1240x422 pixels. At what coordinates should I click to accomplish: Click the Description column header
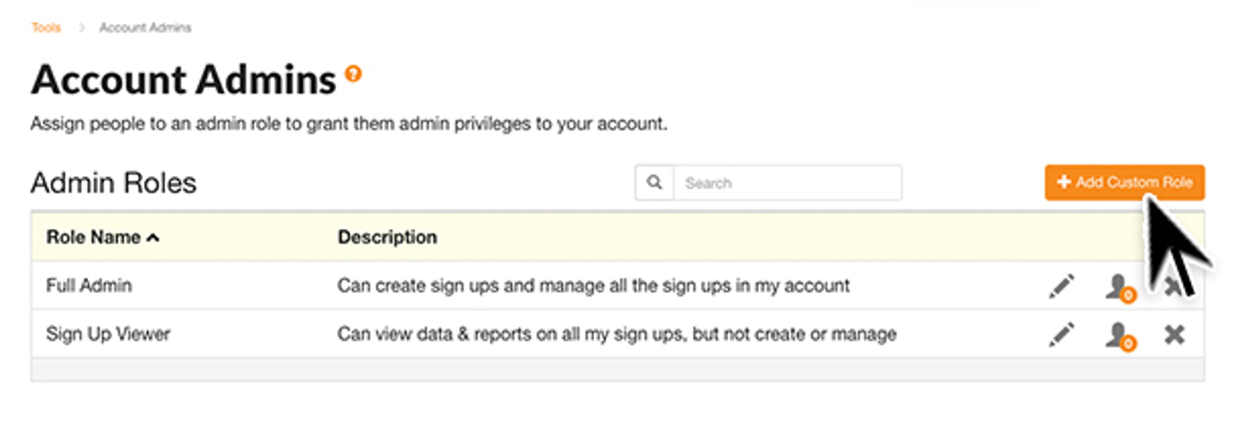tap(387, 237)
